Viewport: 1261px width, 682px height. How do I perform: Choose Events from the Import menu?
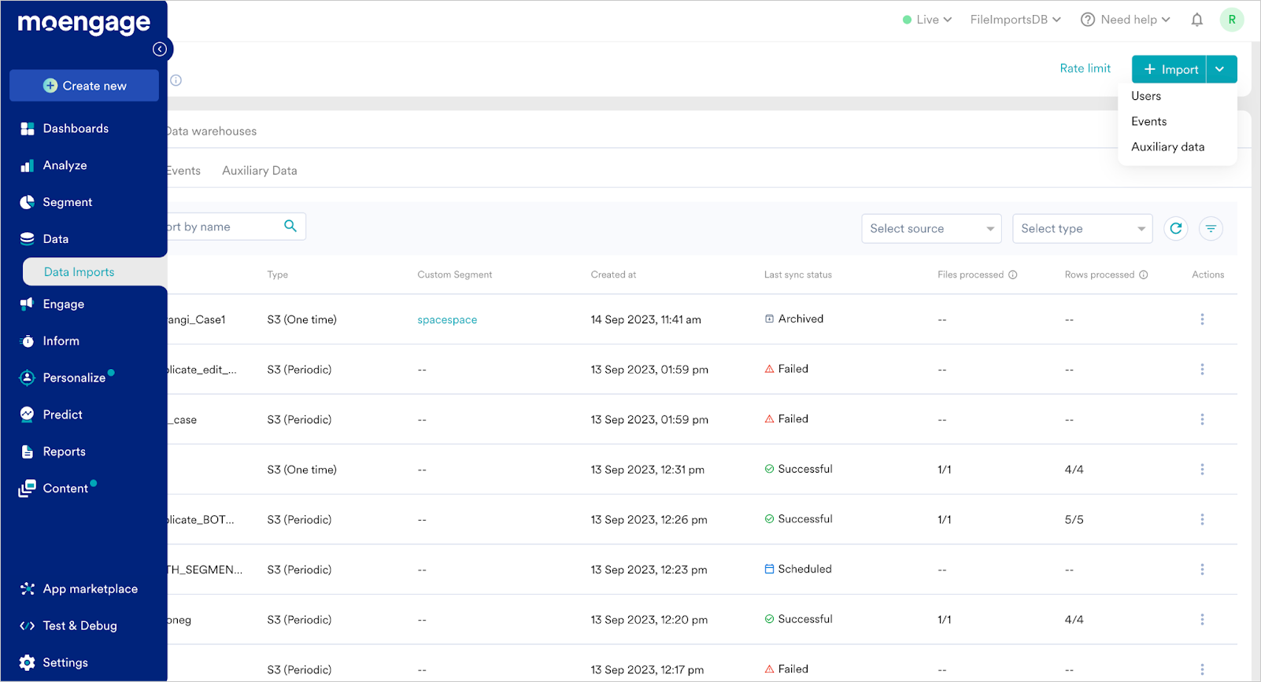pyautogui.click(x=1149, y=121)
